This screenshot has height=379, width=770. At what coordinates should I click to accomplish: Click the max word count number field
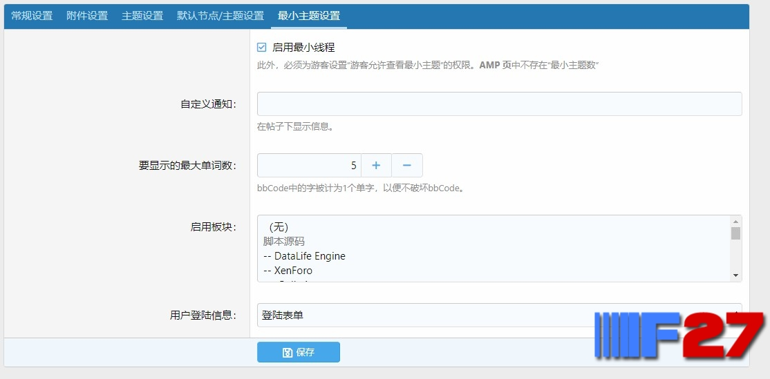click(310, 165)
